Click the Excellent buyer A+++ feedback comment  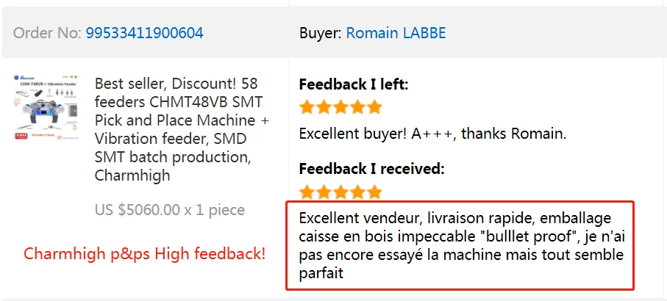click(432, 134)
